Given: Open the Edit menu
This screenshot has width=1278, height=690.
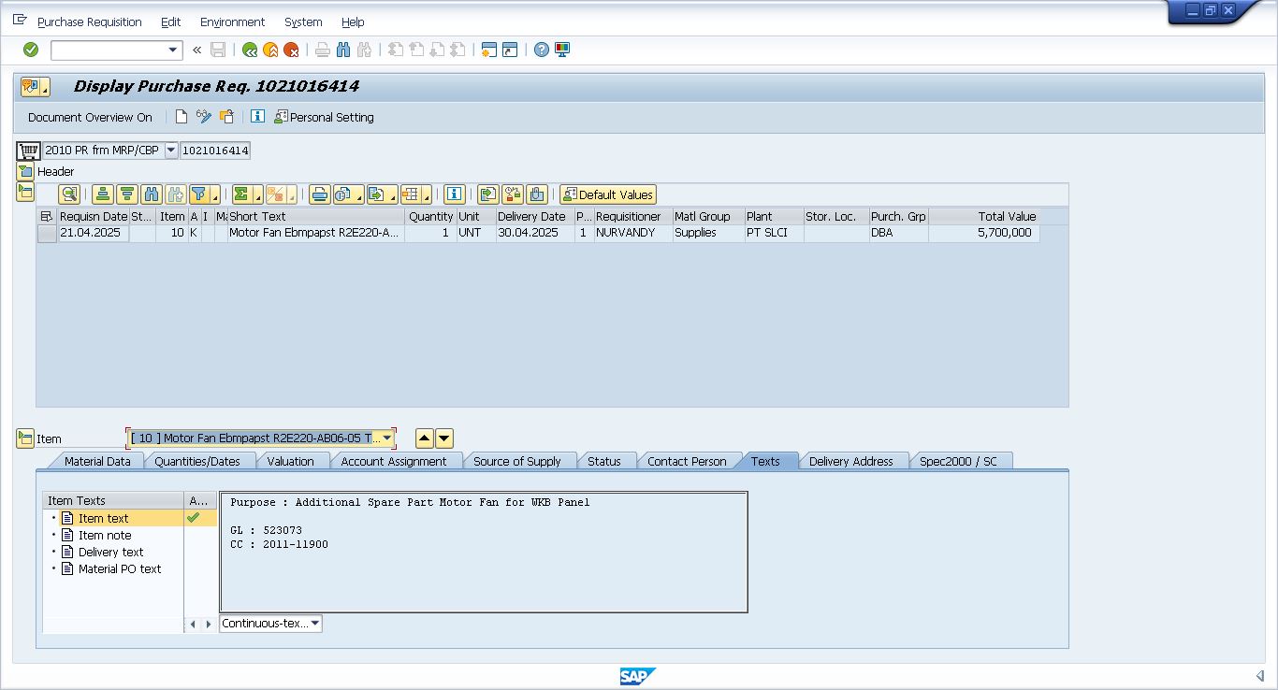Looking at the screenshot, I should (171, 22).
